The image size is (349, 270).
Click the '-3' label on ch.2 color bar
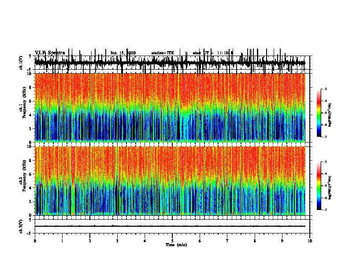pyautogui.click(x=325, y=162)
